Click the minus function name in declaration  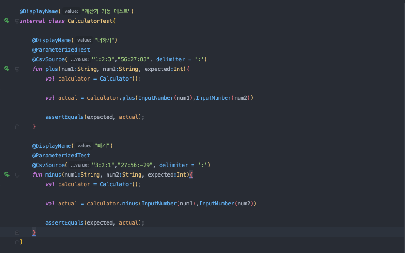click(53, 175)
